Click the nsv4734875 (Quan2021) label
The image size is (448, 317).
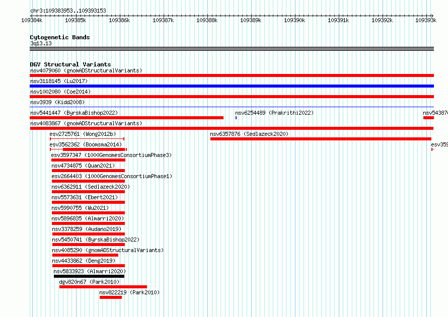pos(83,166)
